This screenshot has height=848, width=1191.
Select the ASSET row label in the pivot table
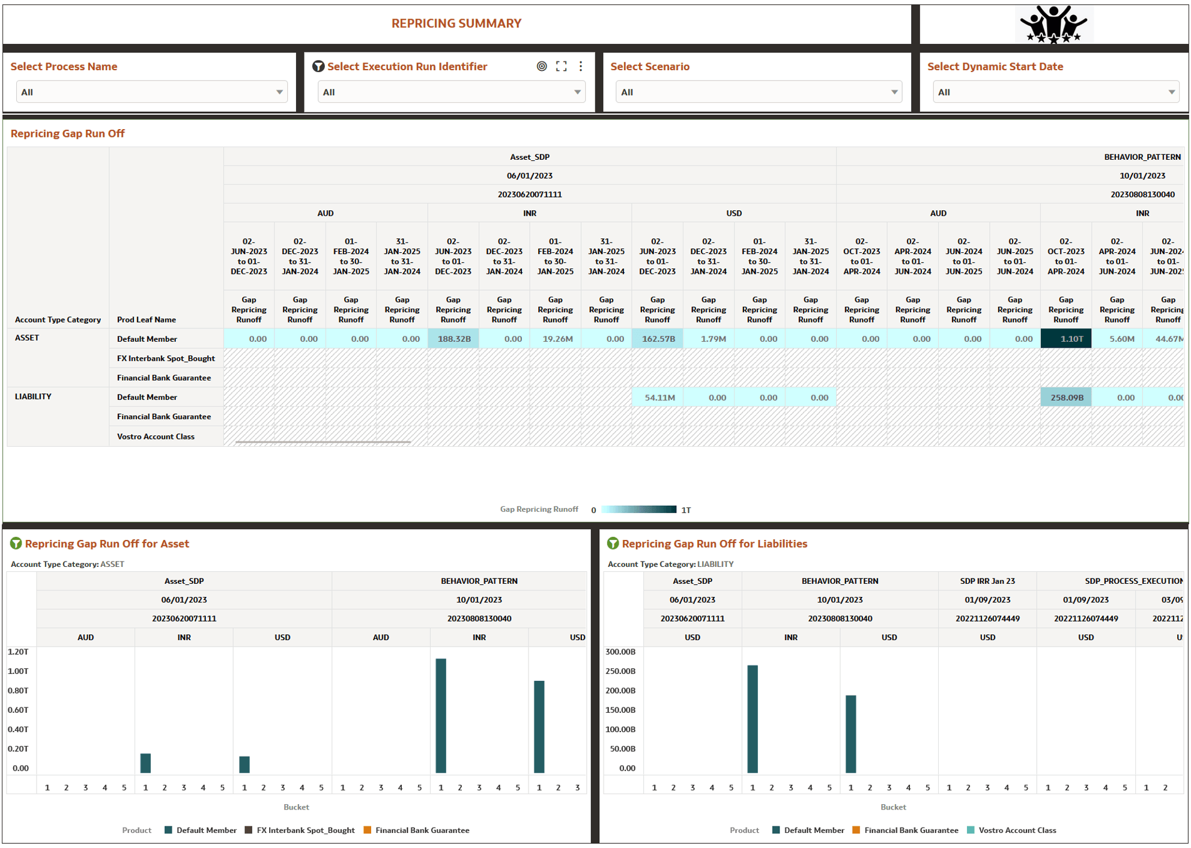[28, 338]
